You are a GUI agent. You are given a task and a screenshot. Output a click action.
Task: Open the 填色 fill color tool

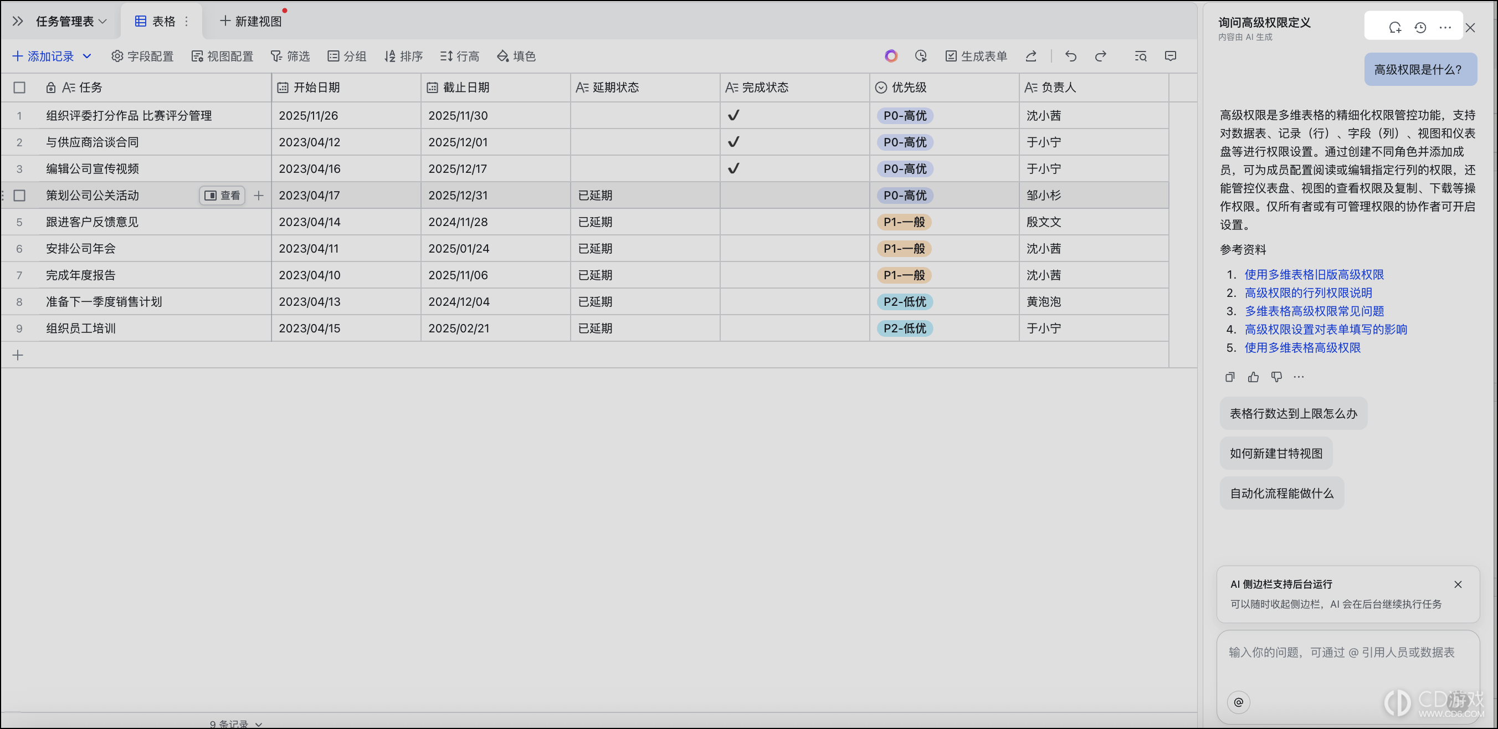click(x=516, y=57)
